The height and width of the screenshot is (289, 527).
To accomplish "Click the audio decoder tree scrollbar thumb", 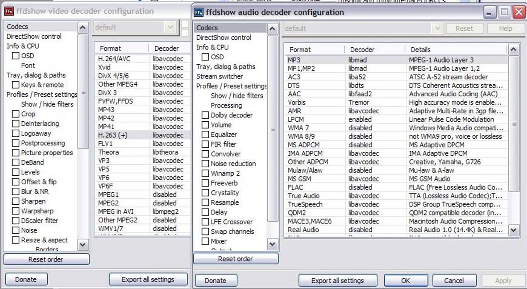I will point(273,128).
